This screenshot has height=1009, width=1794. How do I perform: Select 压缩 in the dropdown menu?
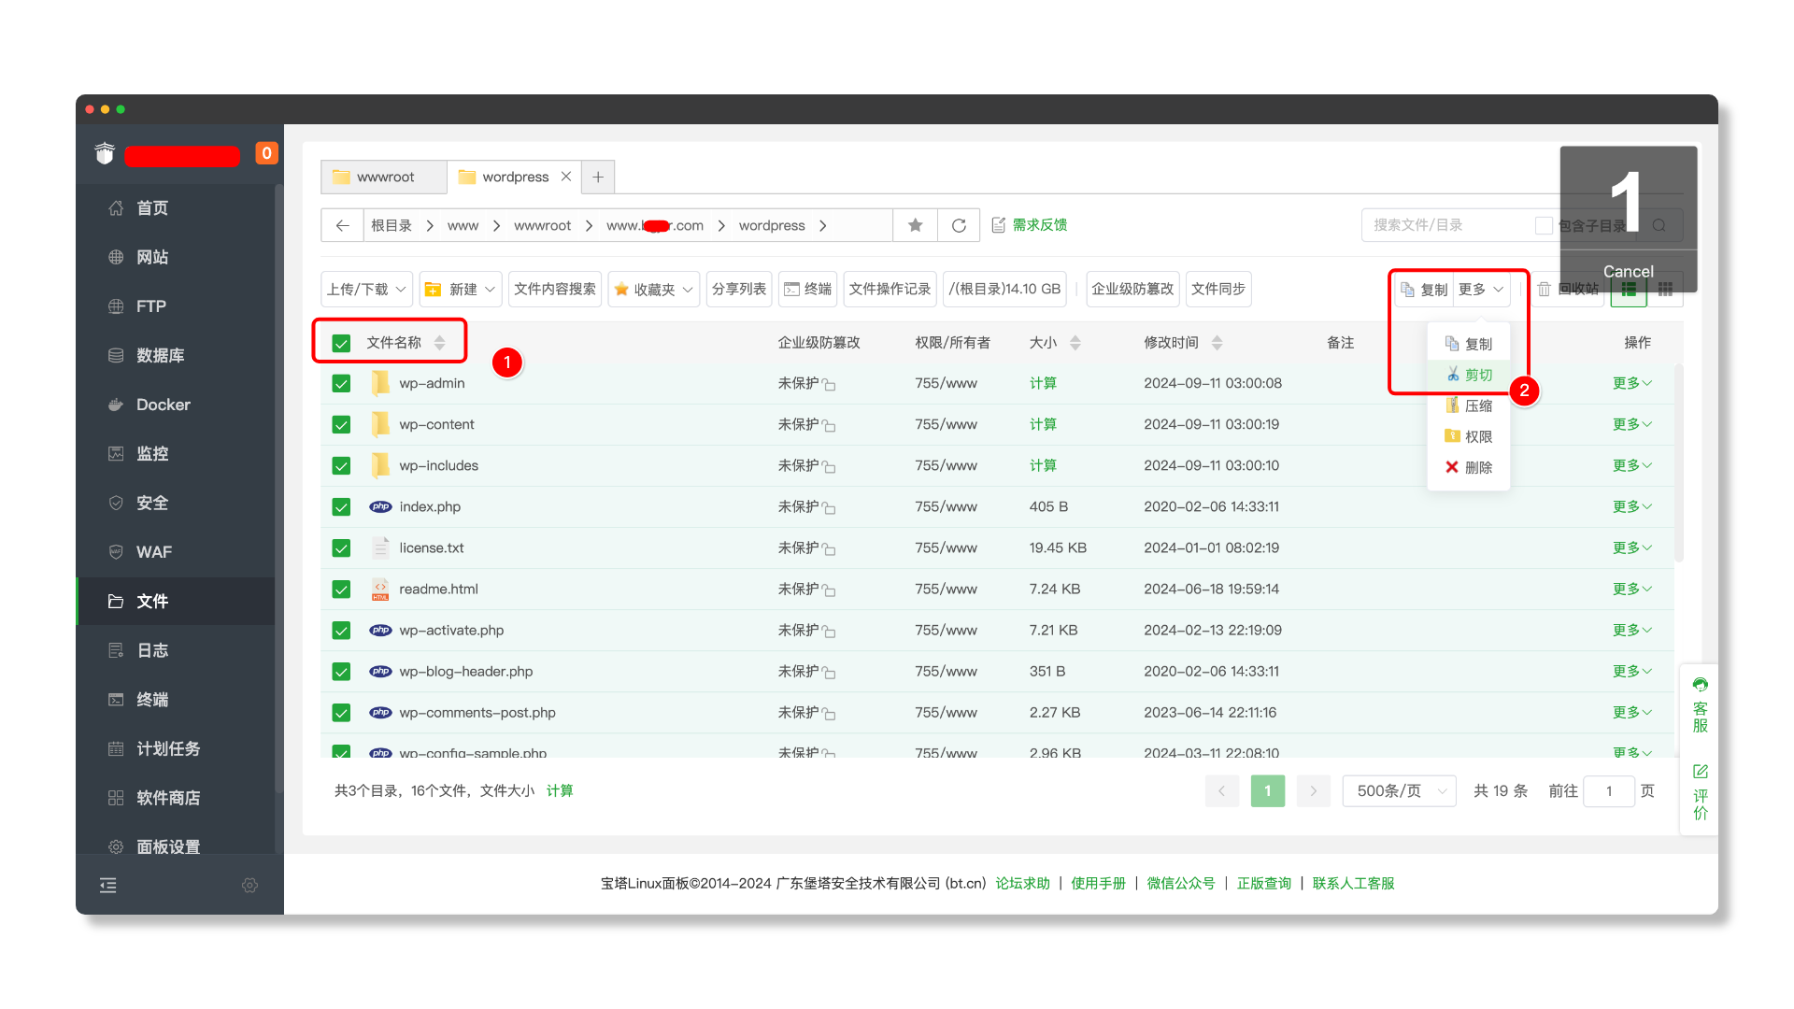(x=1469, y=405)
